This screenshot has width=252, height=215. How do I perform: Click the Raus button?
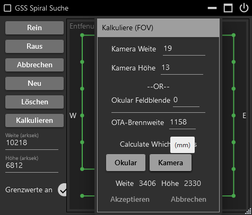(x=34, y=46)
